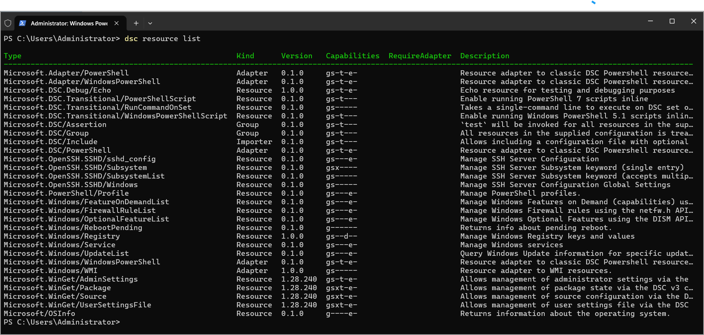Click Microsoft.Windows/FeatureOnDemandList text

(x=86, y=202)
